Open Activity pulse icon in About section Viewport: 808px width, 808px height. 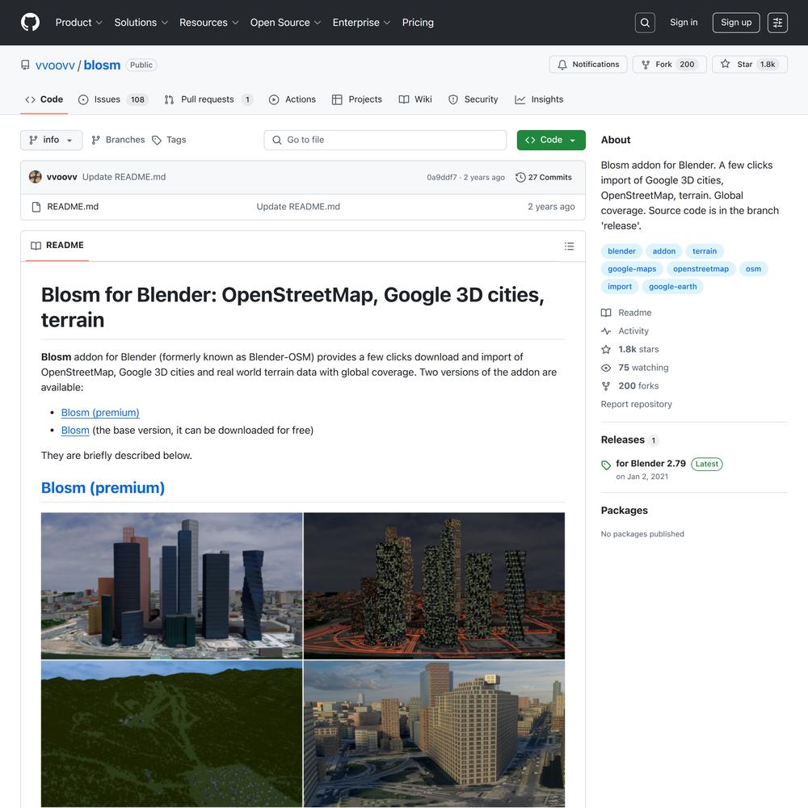(x=606, y=331)
